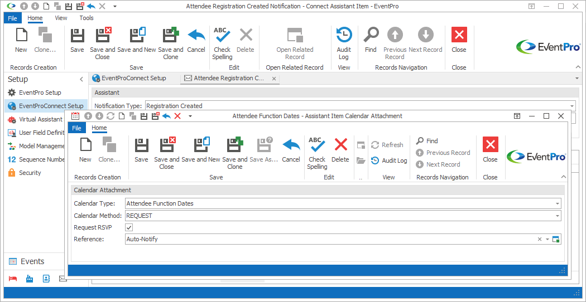Open quick access customize arrow in main title bar
The width and height of the screenshot is (586, 302).
(114, 6)
